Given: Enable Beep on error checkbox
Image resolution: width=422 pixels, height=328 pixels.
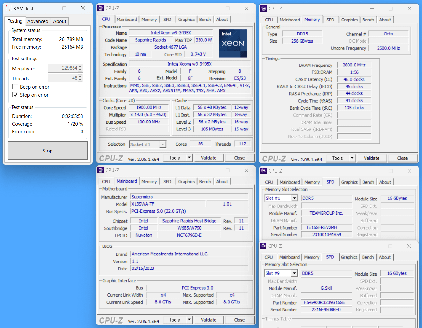Looking at the screenshot, I should pos(15,87).
